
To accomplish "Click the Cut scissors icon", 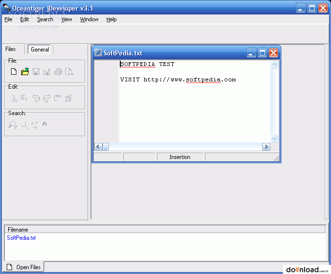I will 14,98.
